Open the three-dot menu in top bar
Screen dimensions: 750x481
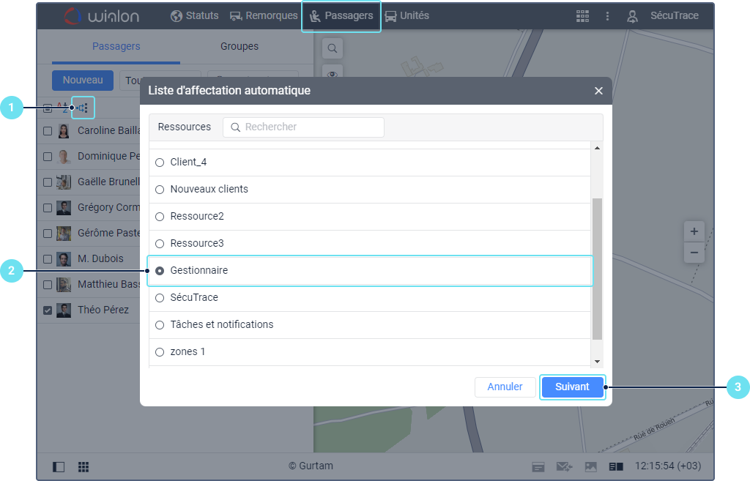[x=607, y=16]
